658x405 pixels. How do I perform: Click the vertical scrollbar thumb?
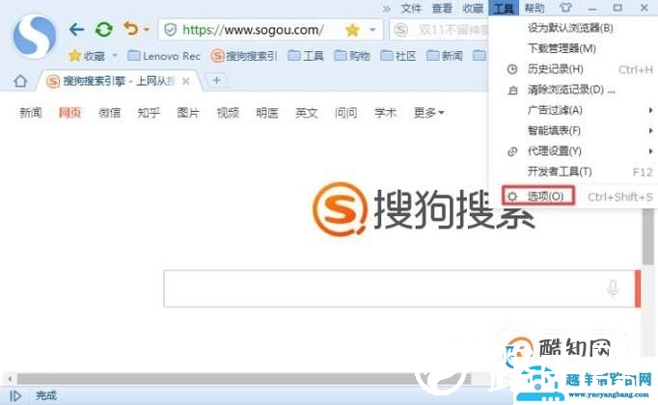click(648, 237)
